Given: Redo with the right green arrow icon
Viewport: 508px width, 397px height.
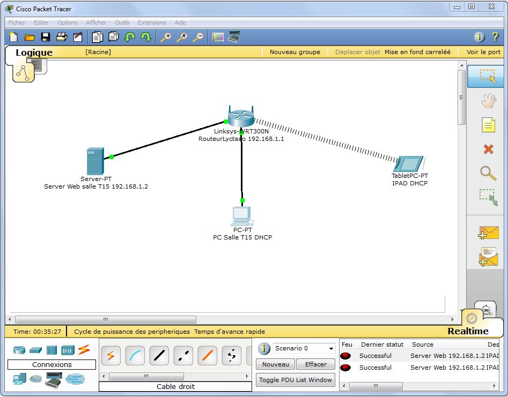Looking at the screenshot, I should tap(146, 37).
